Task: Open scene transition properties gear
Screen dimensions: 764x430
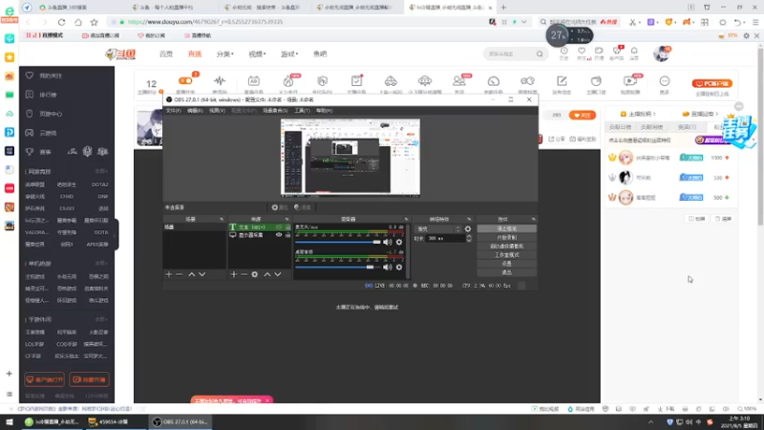Action: pos(468,228)
